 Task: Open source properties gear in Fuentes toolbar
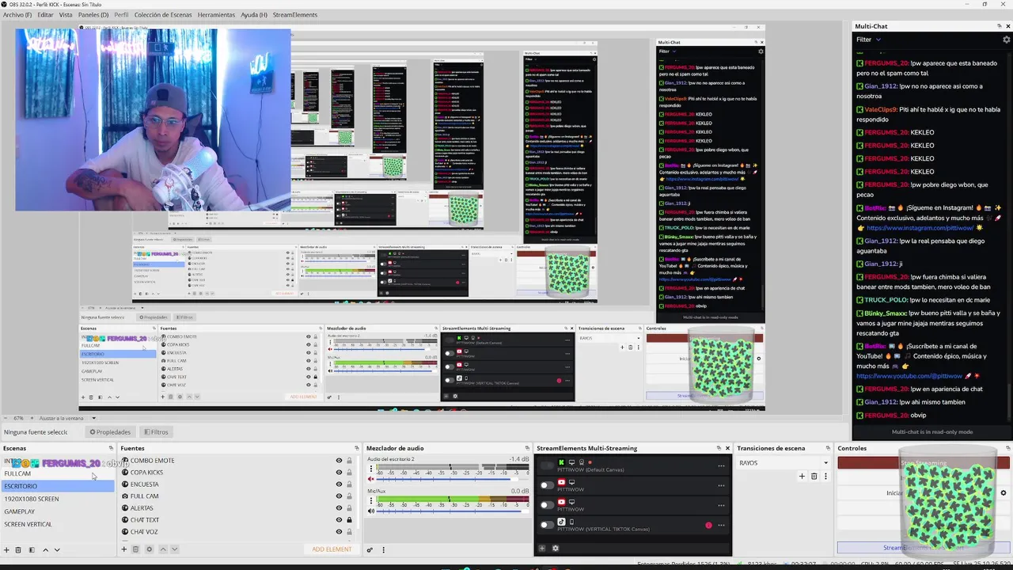(149, 549)
